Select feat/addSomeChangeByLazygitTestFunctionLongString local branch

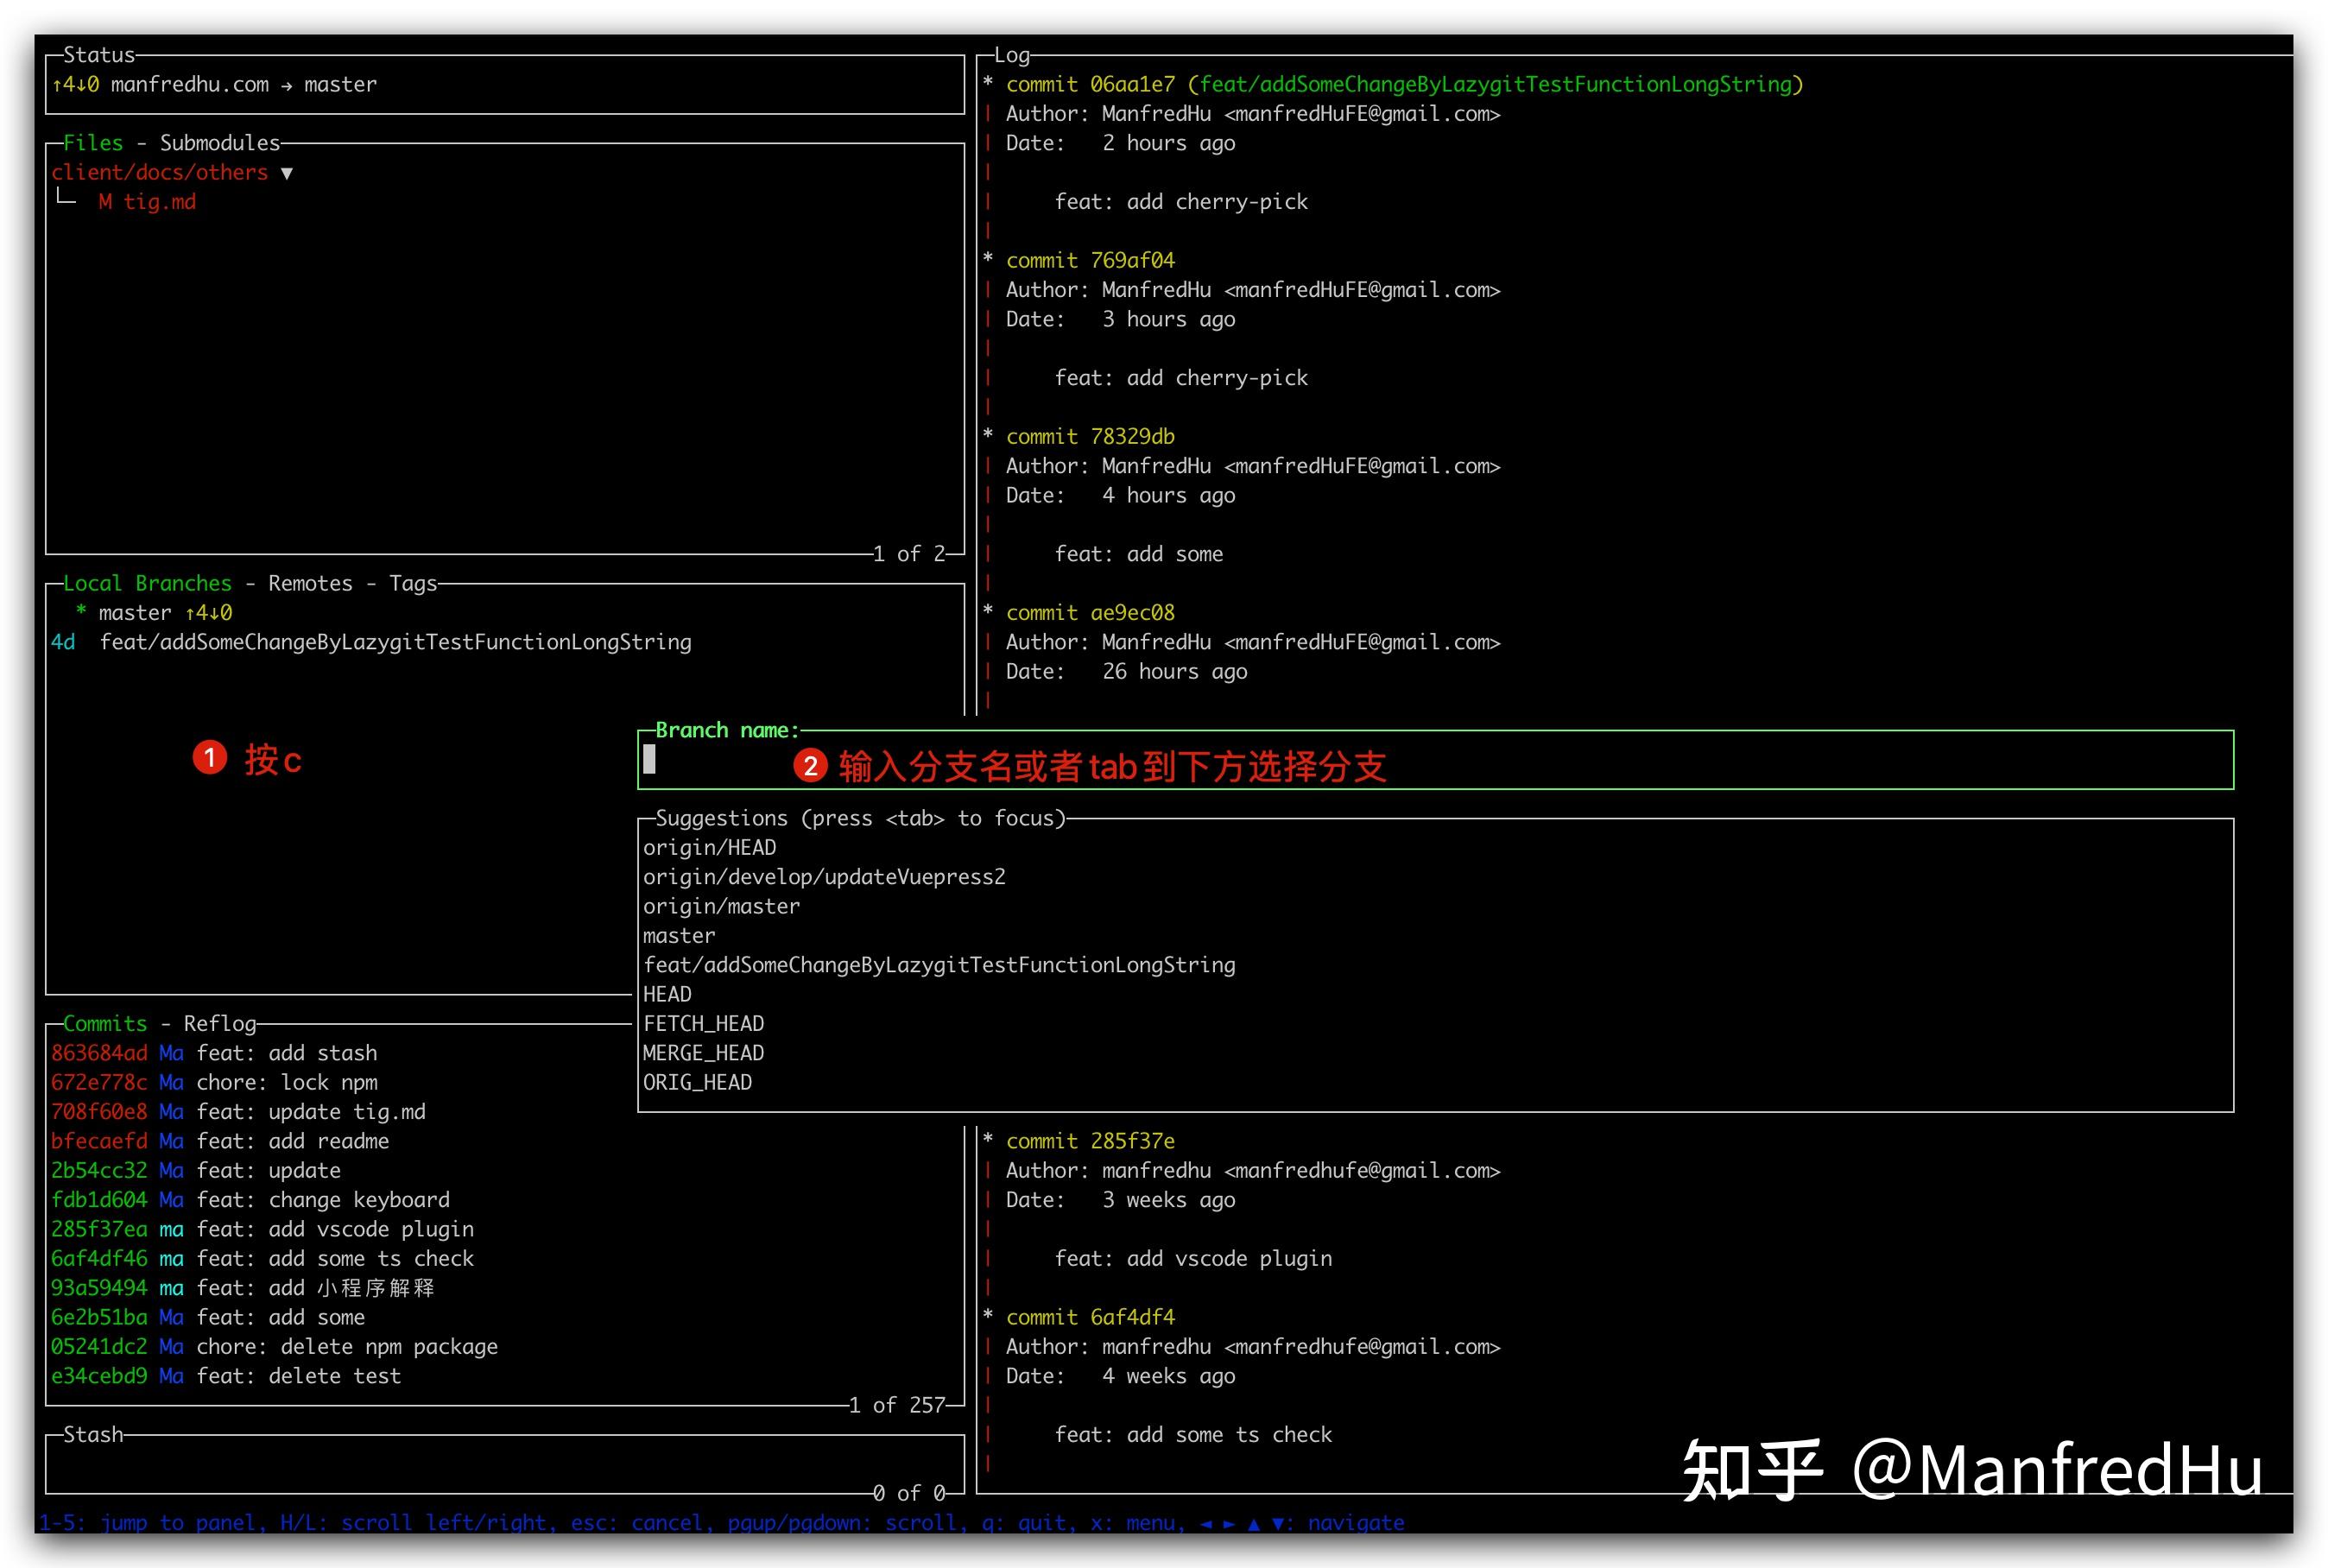(395, 642)
